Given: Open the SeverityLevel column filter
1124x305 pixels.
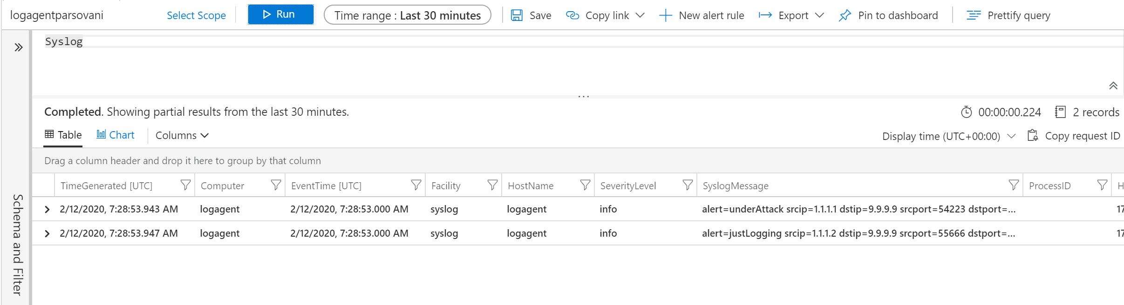Looking at the screenshot, I should coord(687,185).
